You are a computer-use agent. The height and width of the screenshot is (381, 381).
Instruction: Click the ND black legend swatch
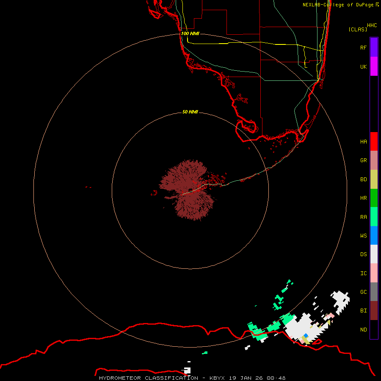[374, 329]
